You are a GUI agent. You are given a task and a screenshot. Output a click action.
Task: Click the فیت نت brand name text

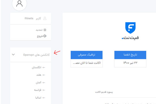point(130,38)
